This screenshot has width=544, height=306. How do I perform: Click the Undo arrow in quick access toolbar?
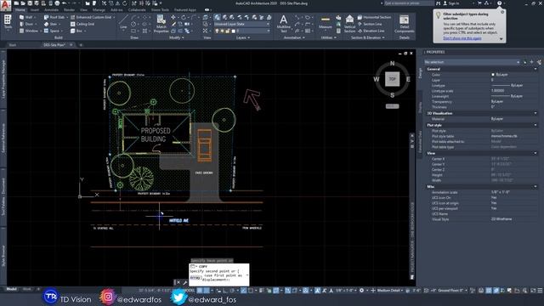pyautogui.click(x=65, y=3)
